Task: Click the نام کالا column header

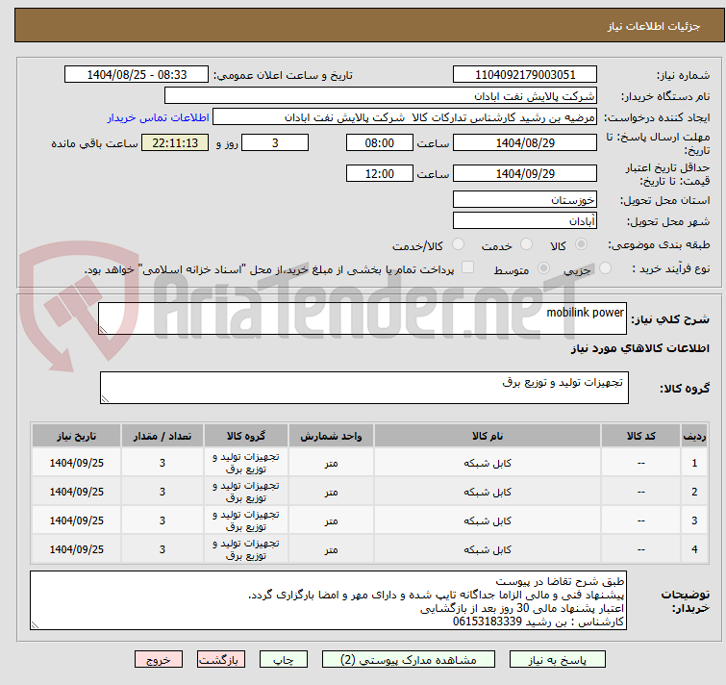Action: pos(488,435)
